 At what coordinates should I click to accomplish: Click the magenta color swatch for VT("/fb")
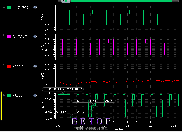pyautogui.click(x=9, y=37)
